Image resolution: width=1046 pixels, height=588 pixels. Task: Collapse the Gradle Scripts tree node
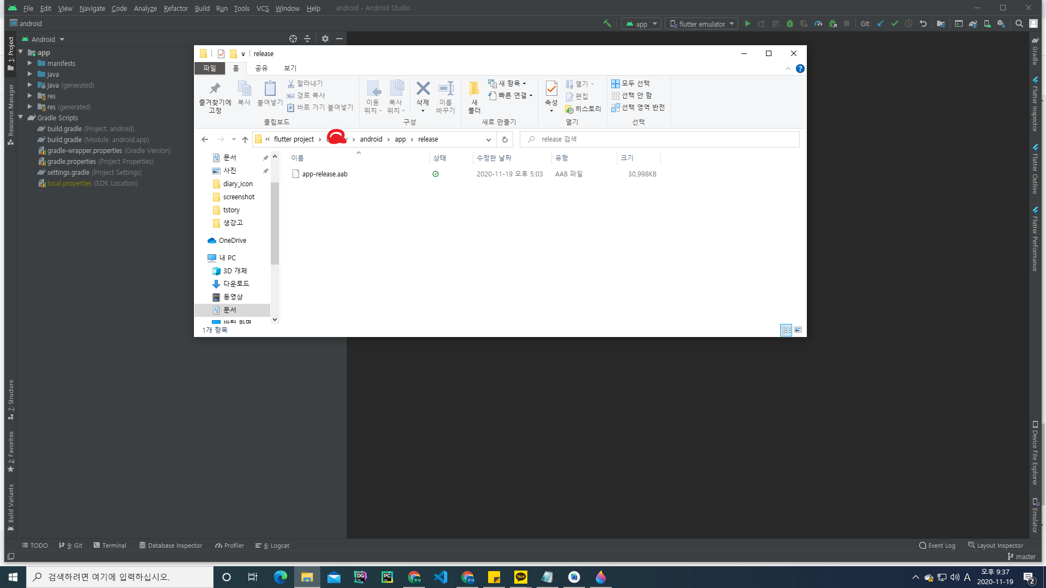coord(21,118)
